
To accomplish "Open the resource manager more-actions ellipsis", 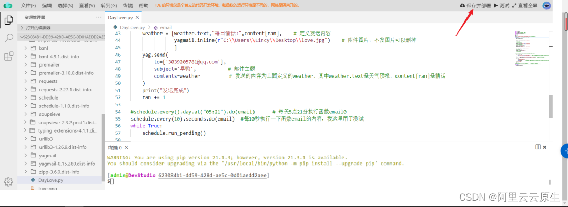I will tap(98, 17).
